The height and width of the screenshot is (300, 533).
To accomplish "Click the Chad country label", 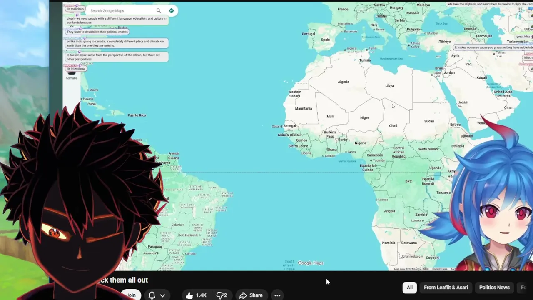I will pyautogui.click(x=393, y=125).
